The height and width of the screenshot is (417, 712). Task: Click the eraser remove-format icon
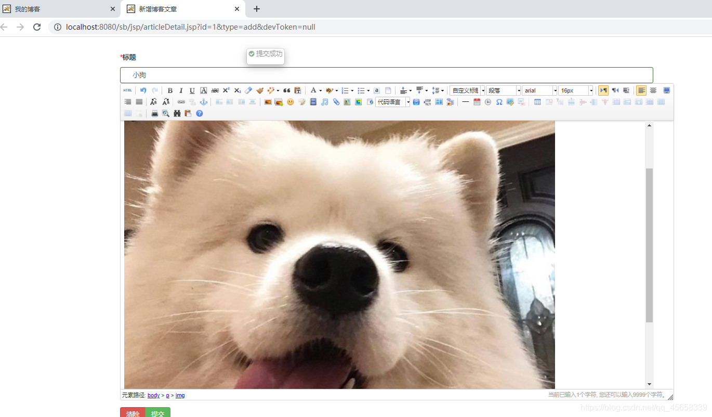(248, 90)
